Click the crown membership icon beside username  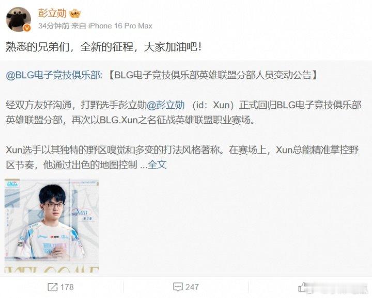tap(75, 14)
